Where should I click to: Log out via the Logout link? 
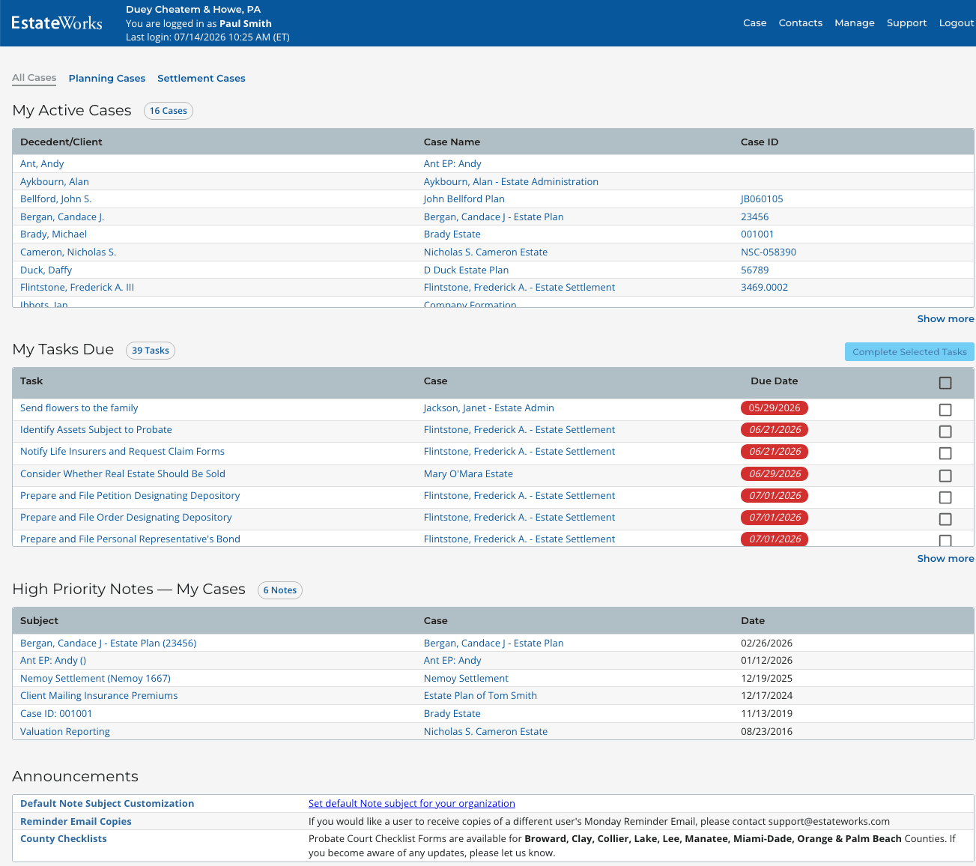[x=956, y=23]
